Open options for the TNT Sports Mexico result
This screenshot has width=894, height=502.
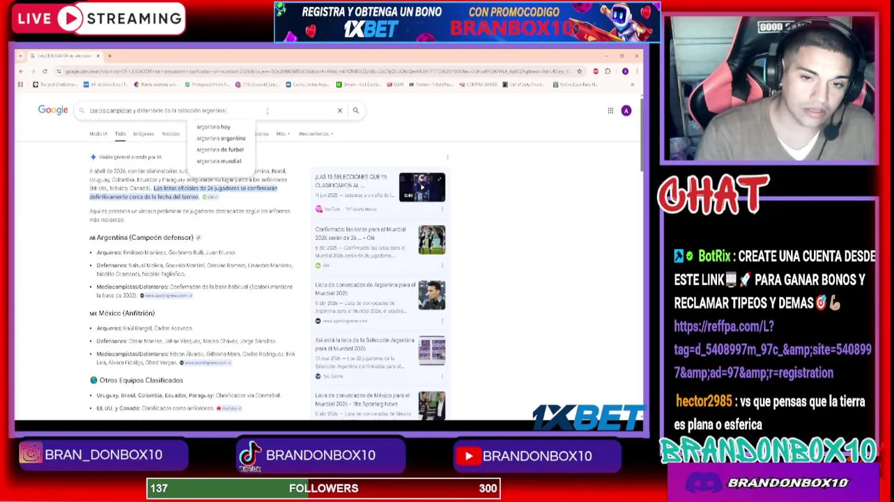[442, 209]
